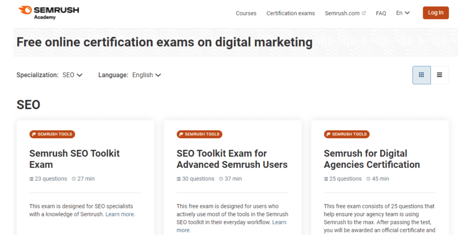Click the '45 min' duration text
Viewport: 464px width, 248px height.
pos(380,179)
